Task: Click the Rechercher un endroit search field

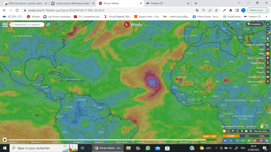Action: point(27,25)
